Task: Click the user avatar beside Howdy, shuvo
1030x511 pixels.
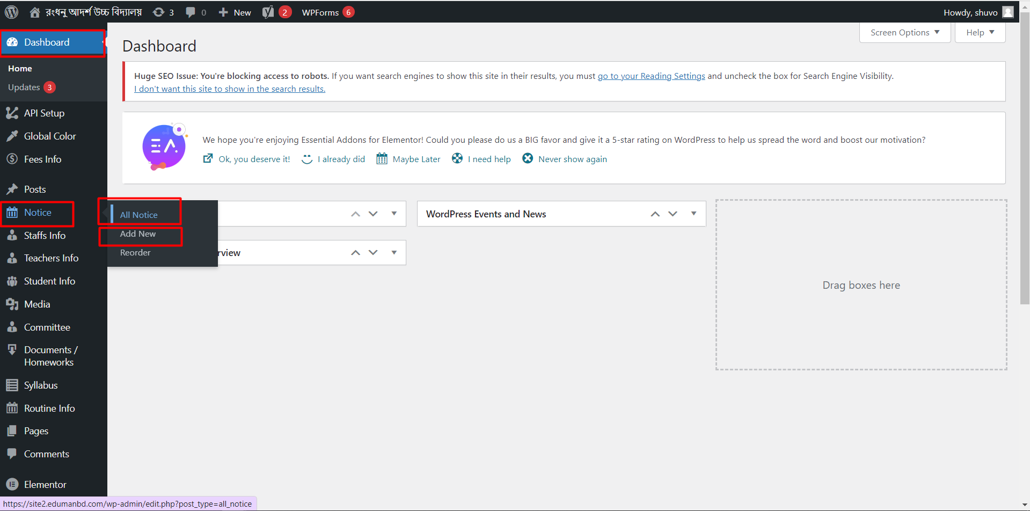Action: click(x=1007, y=12)
